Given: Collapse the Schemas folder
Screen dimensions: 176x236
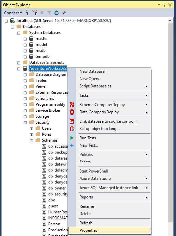Looking at the screenshot, I should 31,141.
